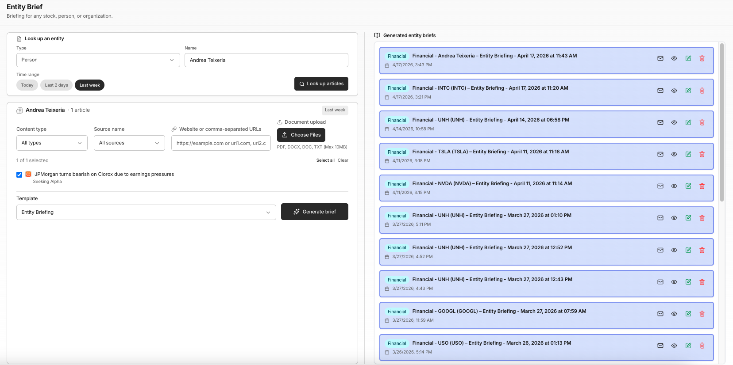Uncheck the JPMorgan Clorox article checkbox
The width and height of the screenshot is (733, 365).
click(19, 175)
